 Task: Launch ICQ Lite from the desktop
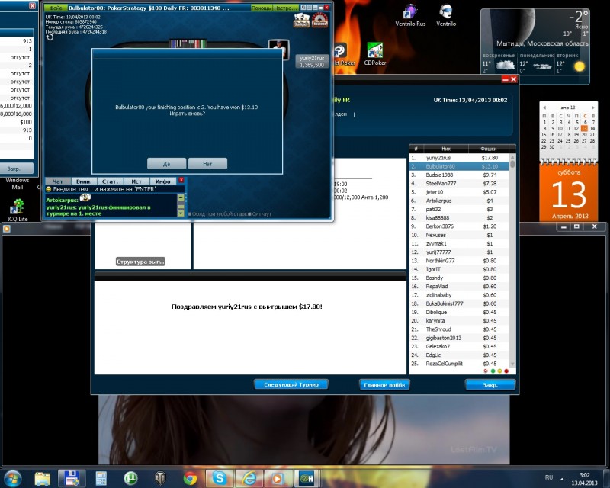point(17,206)
